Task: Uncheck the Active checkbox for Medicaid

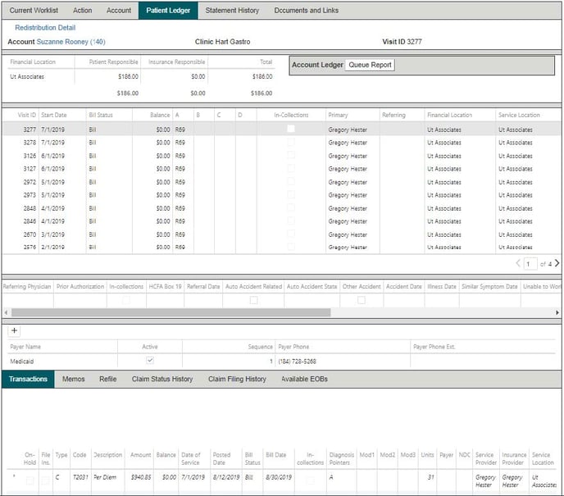Action: tap(149, 361)
